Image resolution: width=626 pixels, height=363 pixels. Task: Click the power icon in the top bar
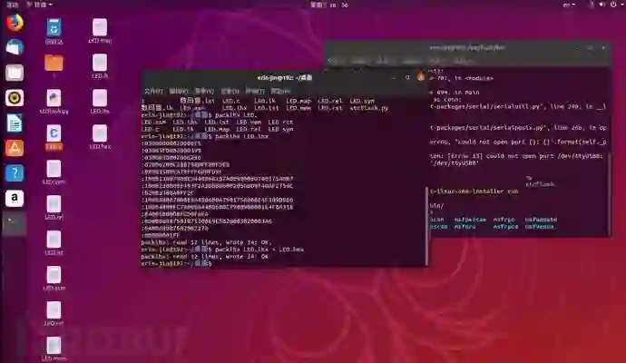pyautogui.click(x=613, y=5)
